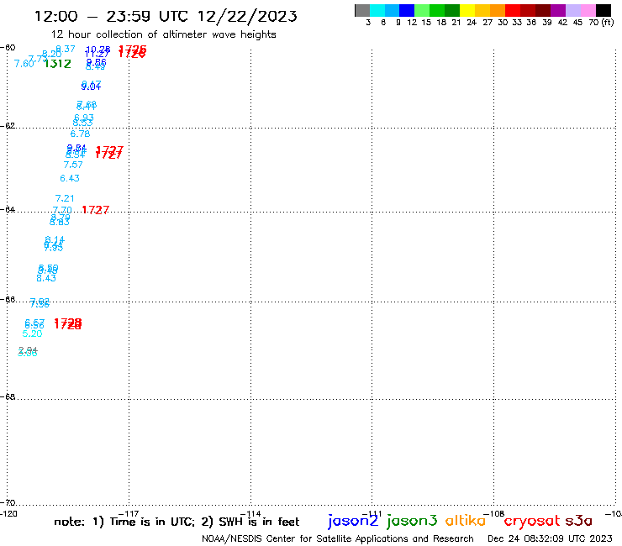Click the '-66' latitude axis label
This screenshot has height=546, width=622.
[8, 299]
